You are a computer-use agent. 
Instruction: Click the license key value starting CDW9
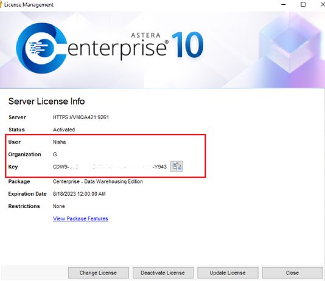pyautogui.click(x=110, y=167)
